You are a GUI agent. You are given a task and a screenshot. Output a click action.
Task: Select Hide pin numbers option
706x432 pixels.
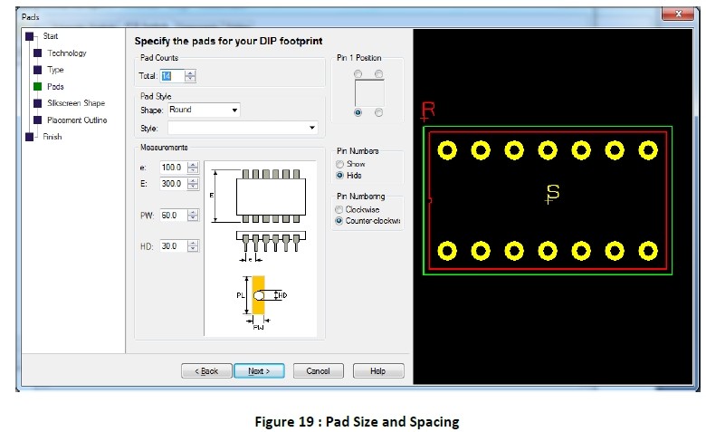click(x=340, y=175)
